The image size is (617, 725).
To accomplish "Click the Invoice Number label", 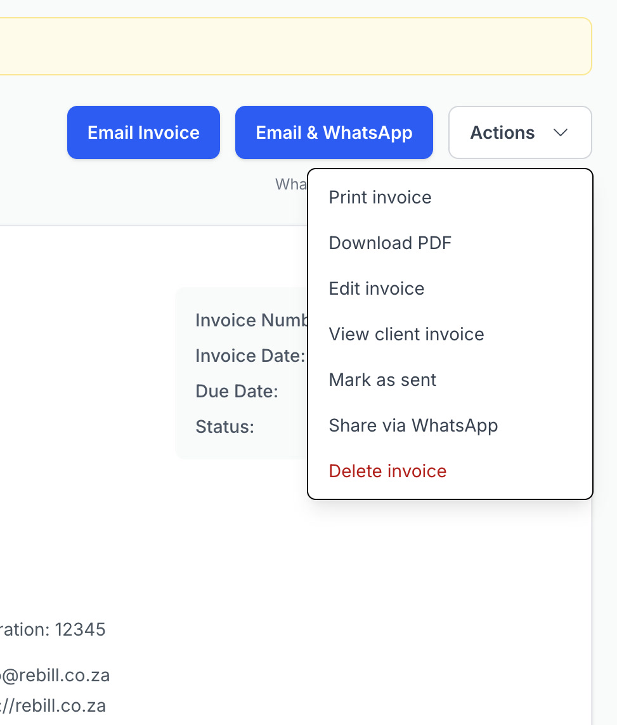I will (254, 320).
